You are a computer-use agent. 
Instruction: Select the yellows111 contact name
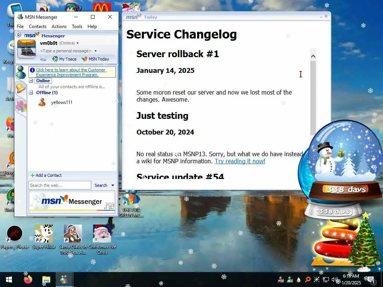[62, 102]
